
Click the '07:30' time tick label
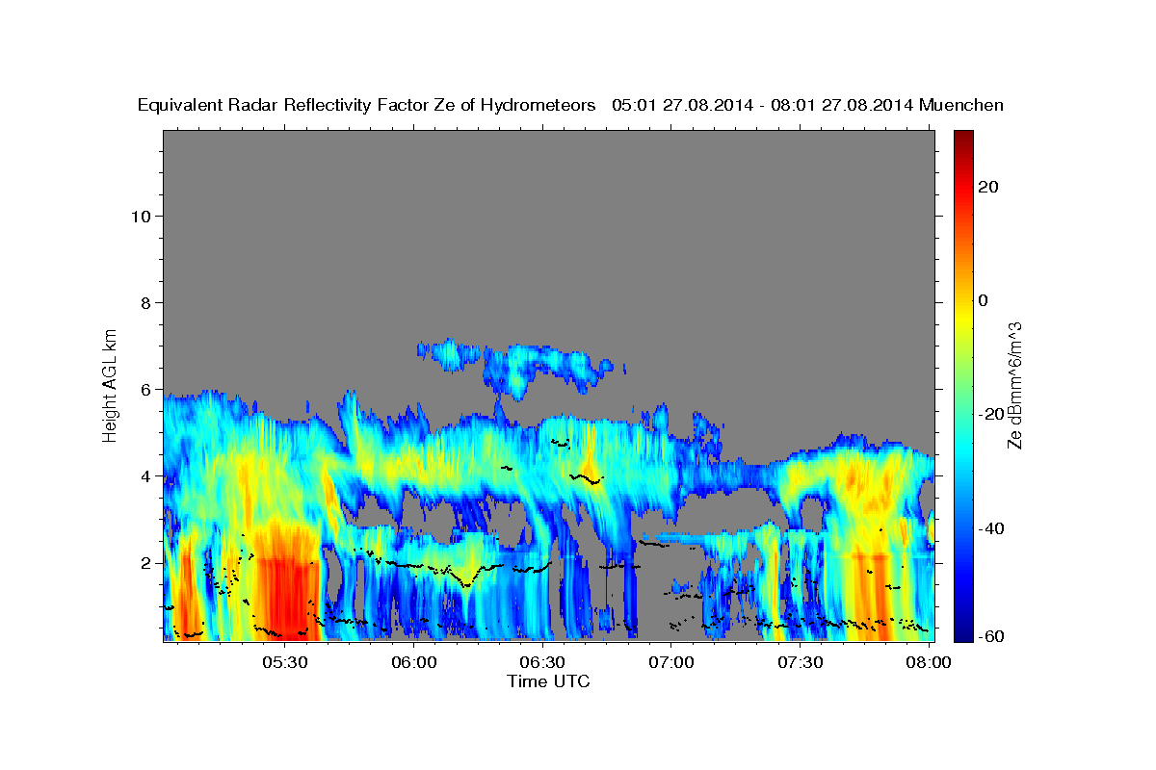pyautogui.click(x=801, y=662)
